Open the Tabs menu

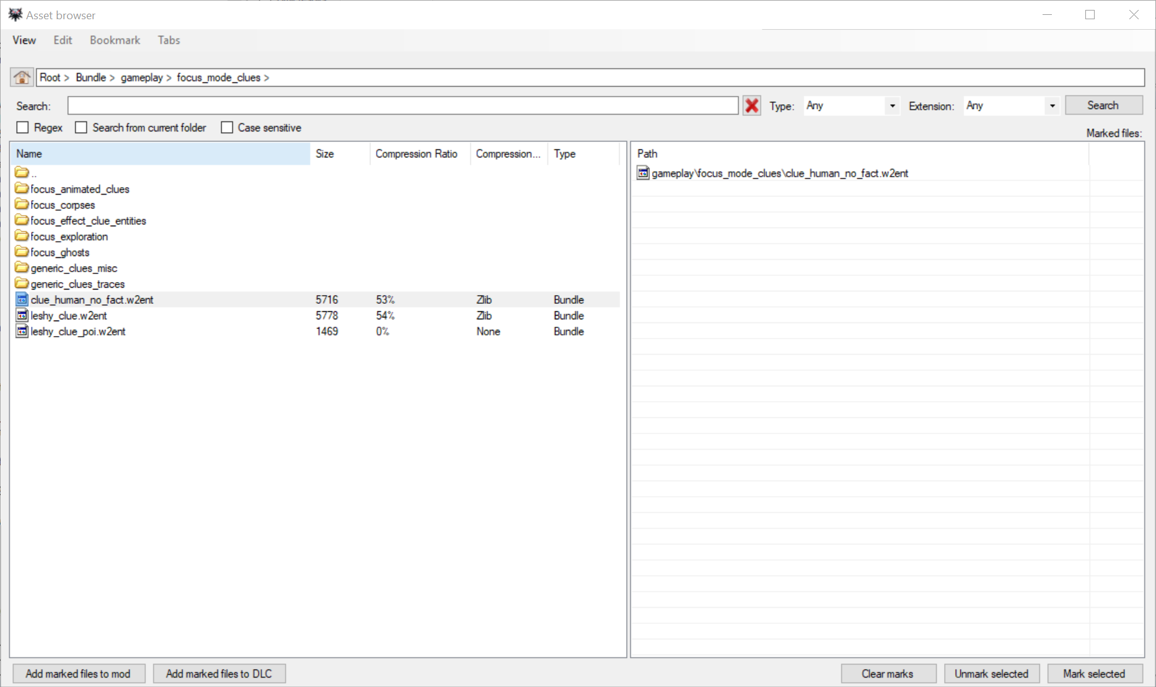point(168,40)
